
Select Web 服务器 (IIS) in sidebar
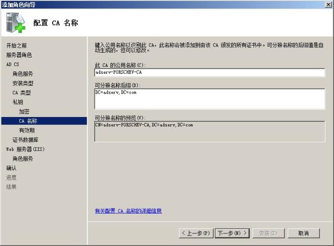pyautogui.click(x=26, y=149)
